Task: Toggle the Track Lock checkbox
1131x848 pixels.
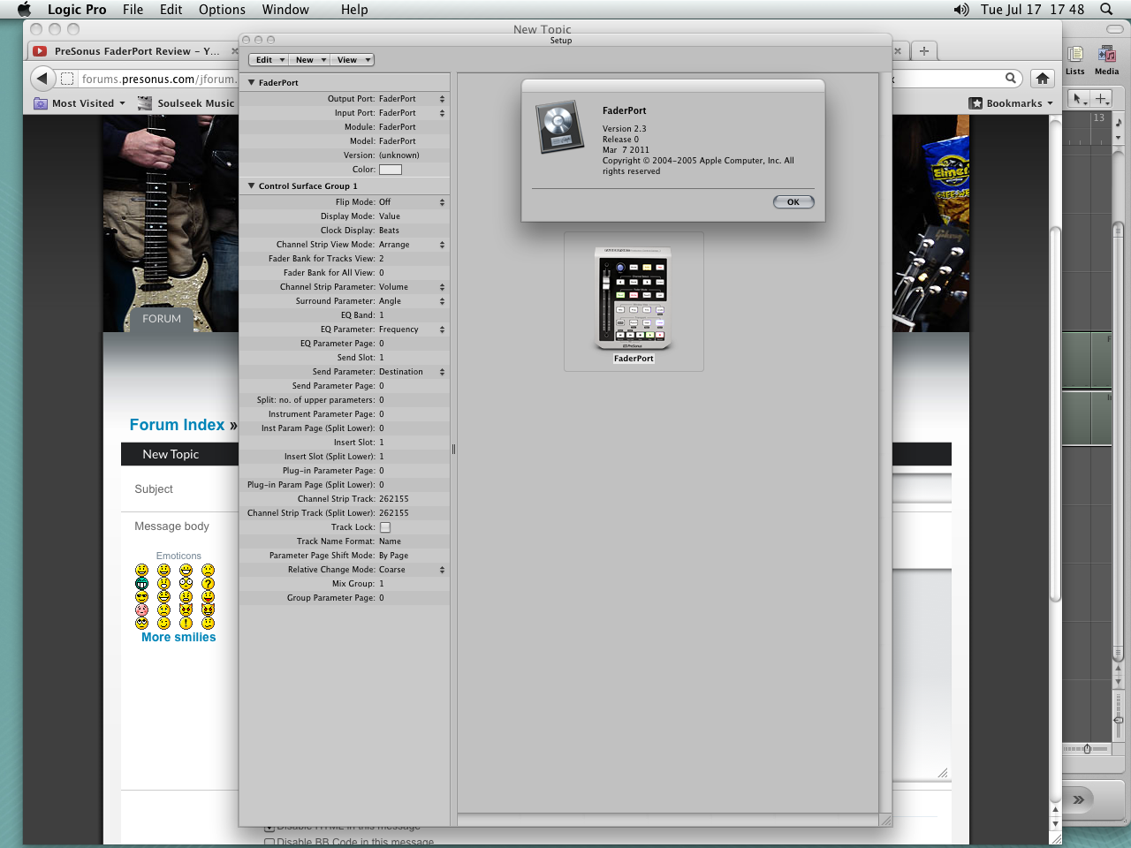Action: pyautogui.click(x=385, y=527)
